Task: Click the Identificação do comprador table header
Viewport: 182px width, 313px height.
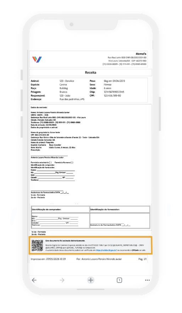Action: point(46,209)
